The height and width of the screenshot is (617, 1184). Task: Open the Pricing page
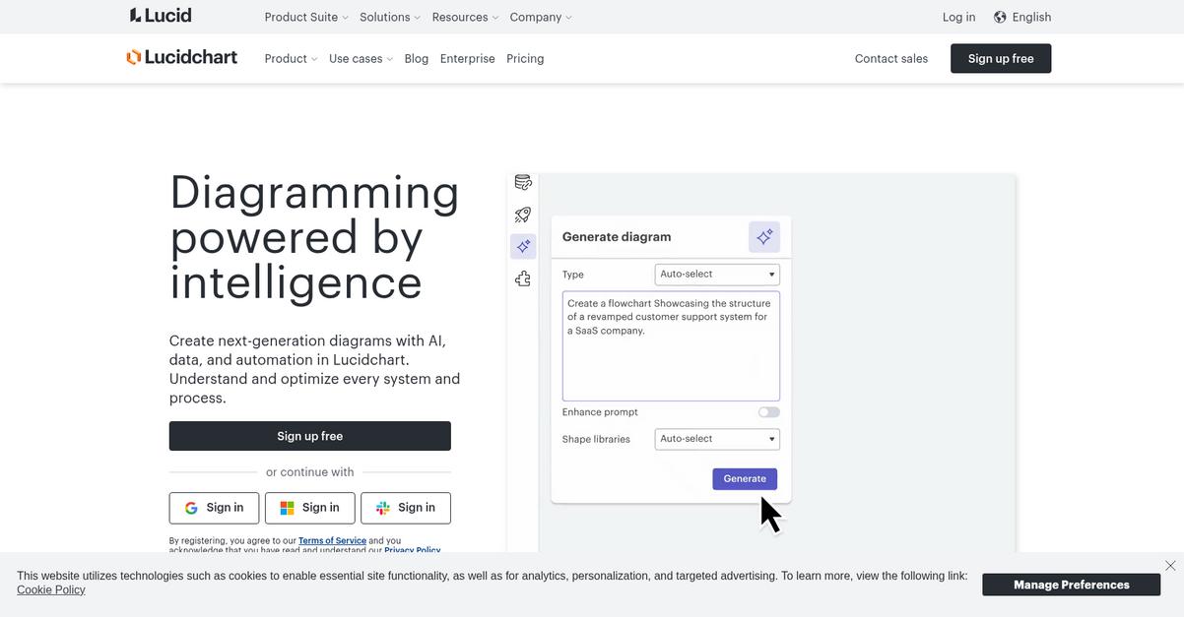(525, 59)
